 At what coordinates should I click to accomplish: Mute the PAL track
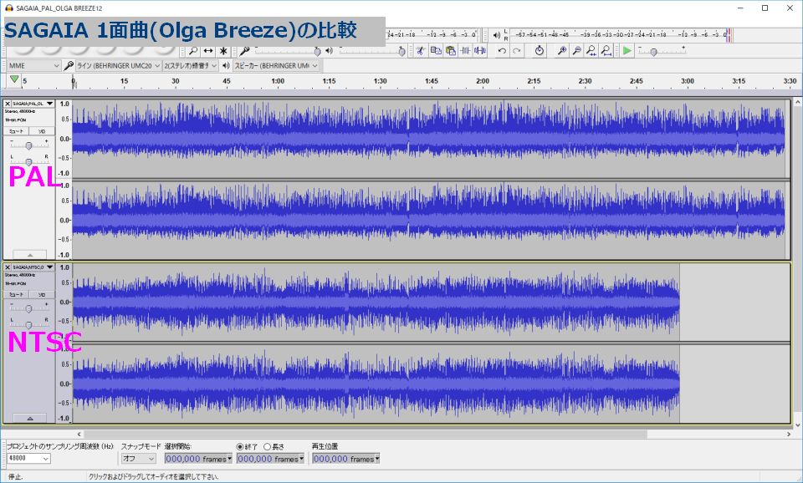pyautogui.click(x=17, y=131)
